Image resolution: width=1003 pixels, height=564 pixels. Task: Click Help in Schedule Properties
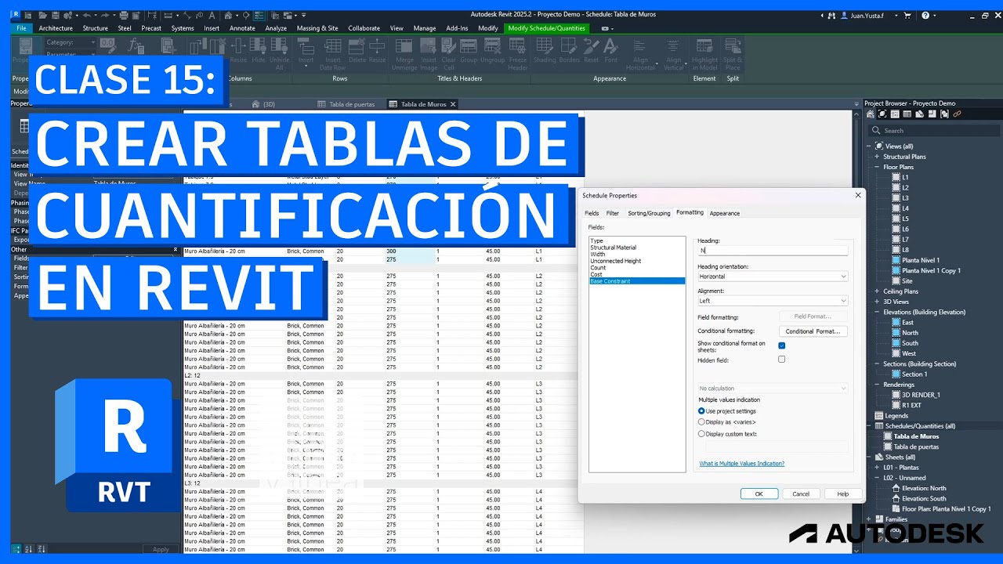(843, 494)
